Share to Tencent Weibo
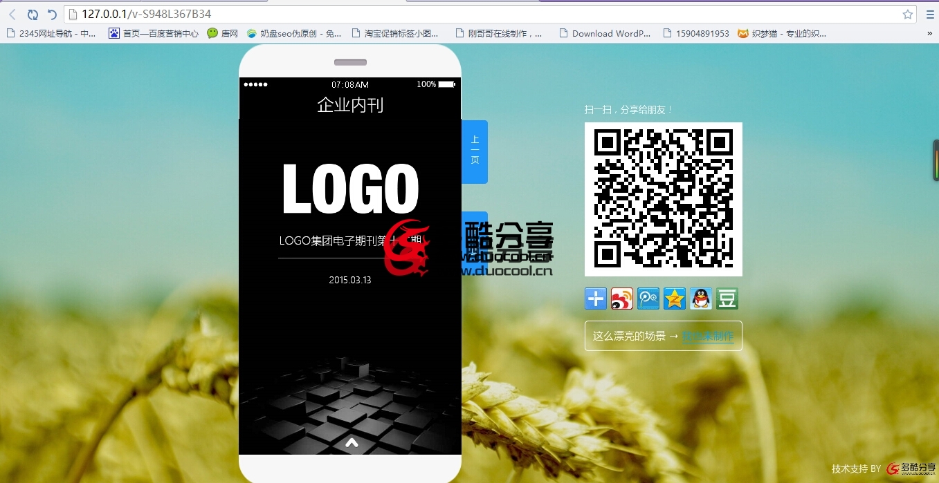 648,299
